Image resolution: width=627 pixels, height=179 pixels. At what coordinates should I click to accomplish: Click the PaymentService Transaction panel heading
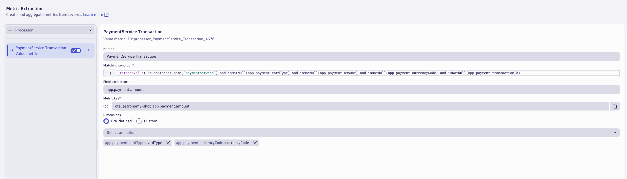coord(133,32)
